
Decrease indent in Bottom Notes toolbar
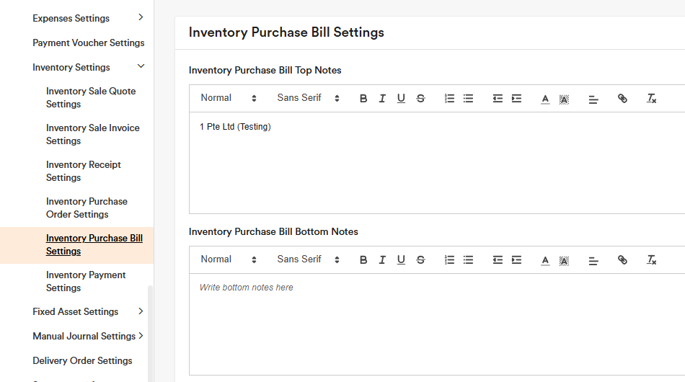(x=498, y=260)
